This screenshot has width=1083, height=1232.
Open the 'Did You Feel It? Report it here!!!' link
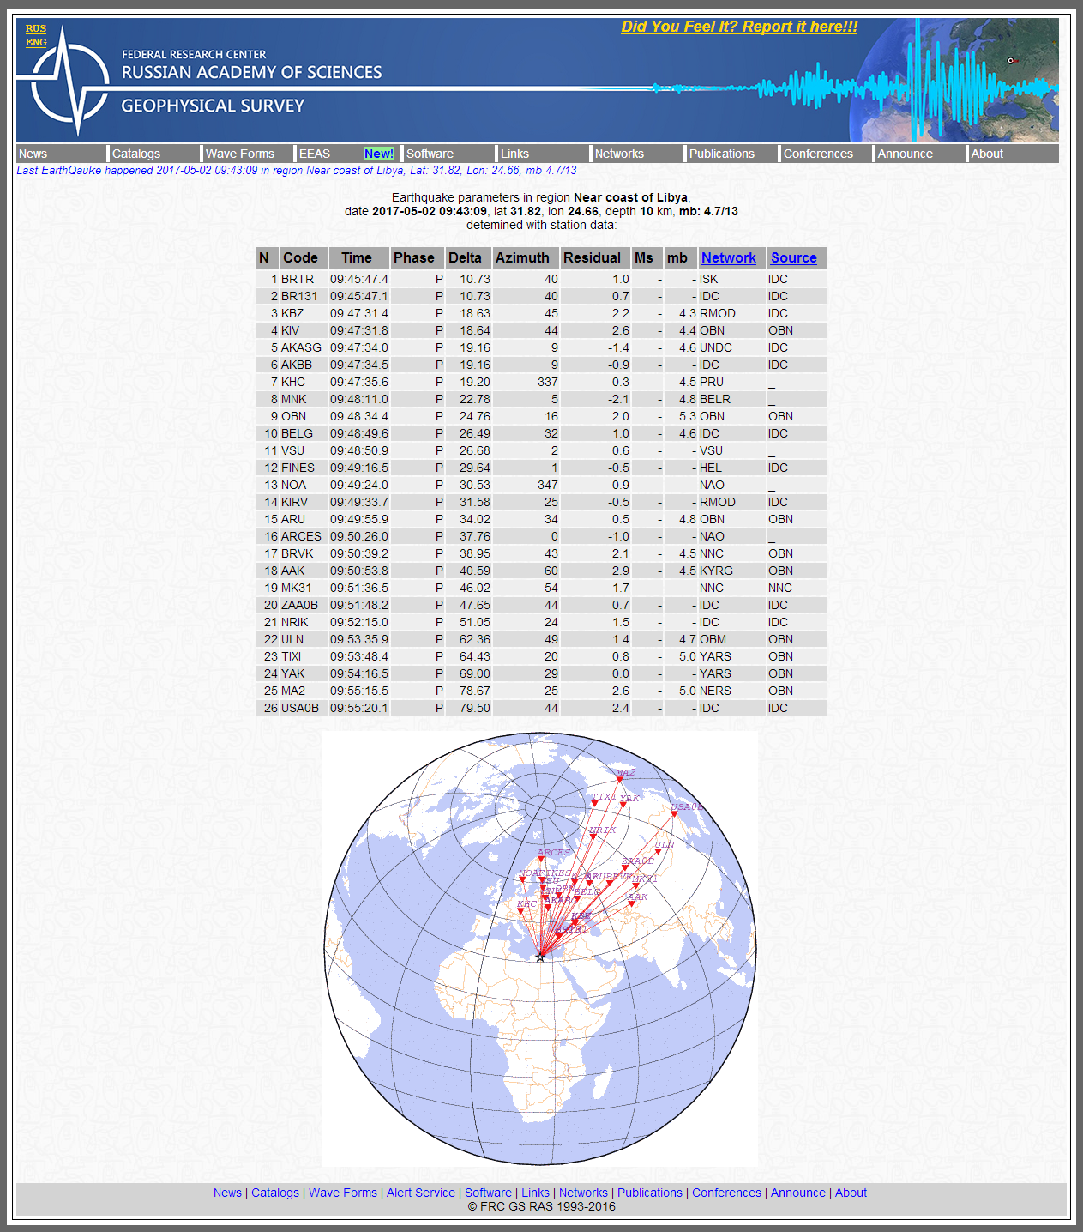738,27
